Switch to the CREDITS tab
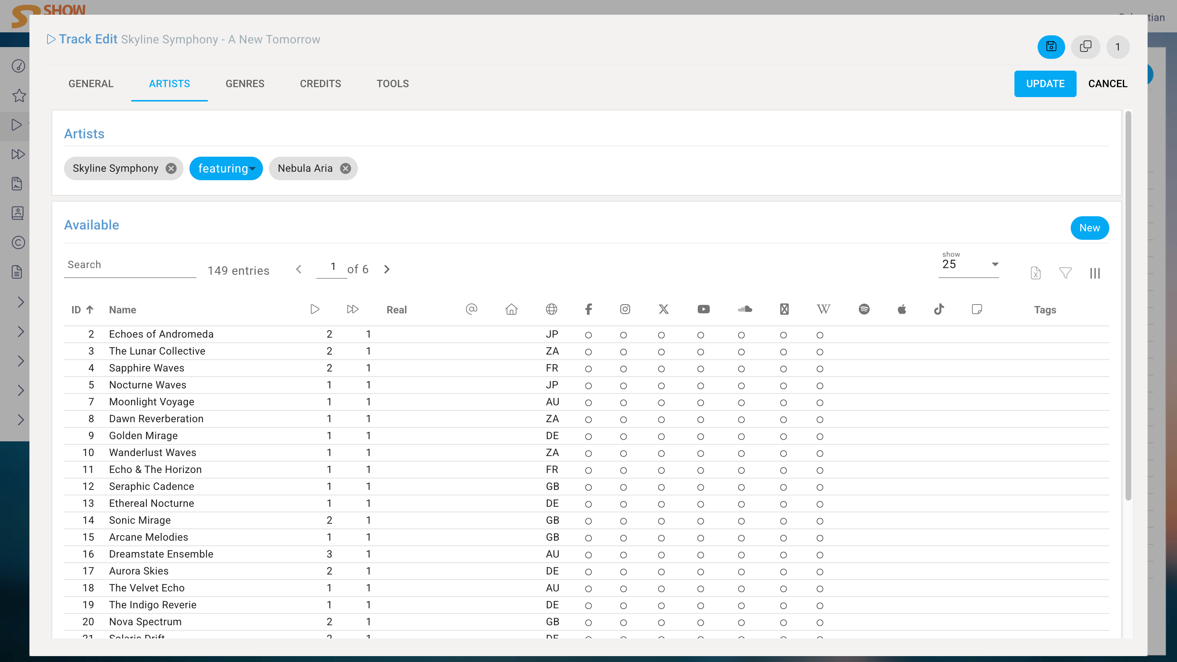Image resolution: width=1177 pixels, height=662 pixels. point(320,83)
